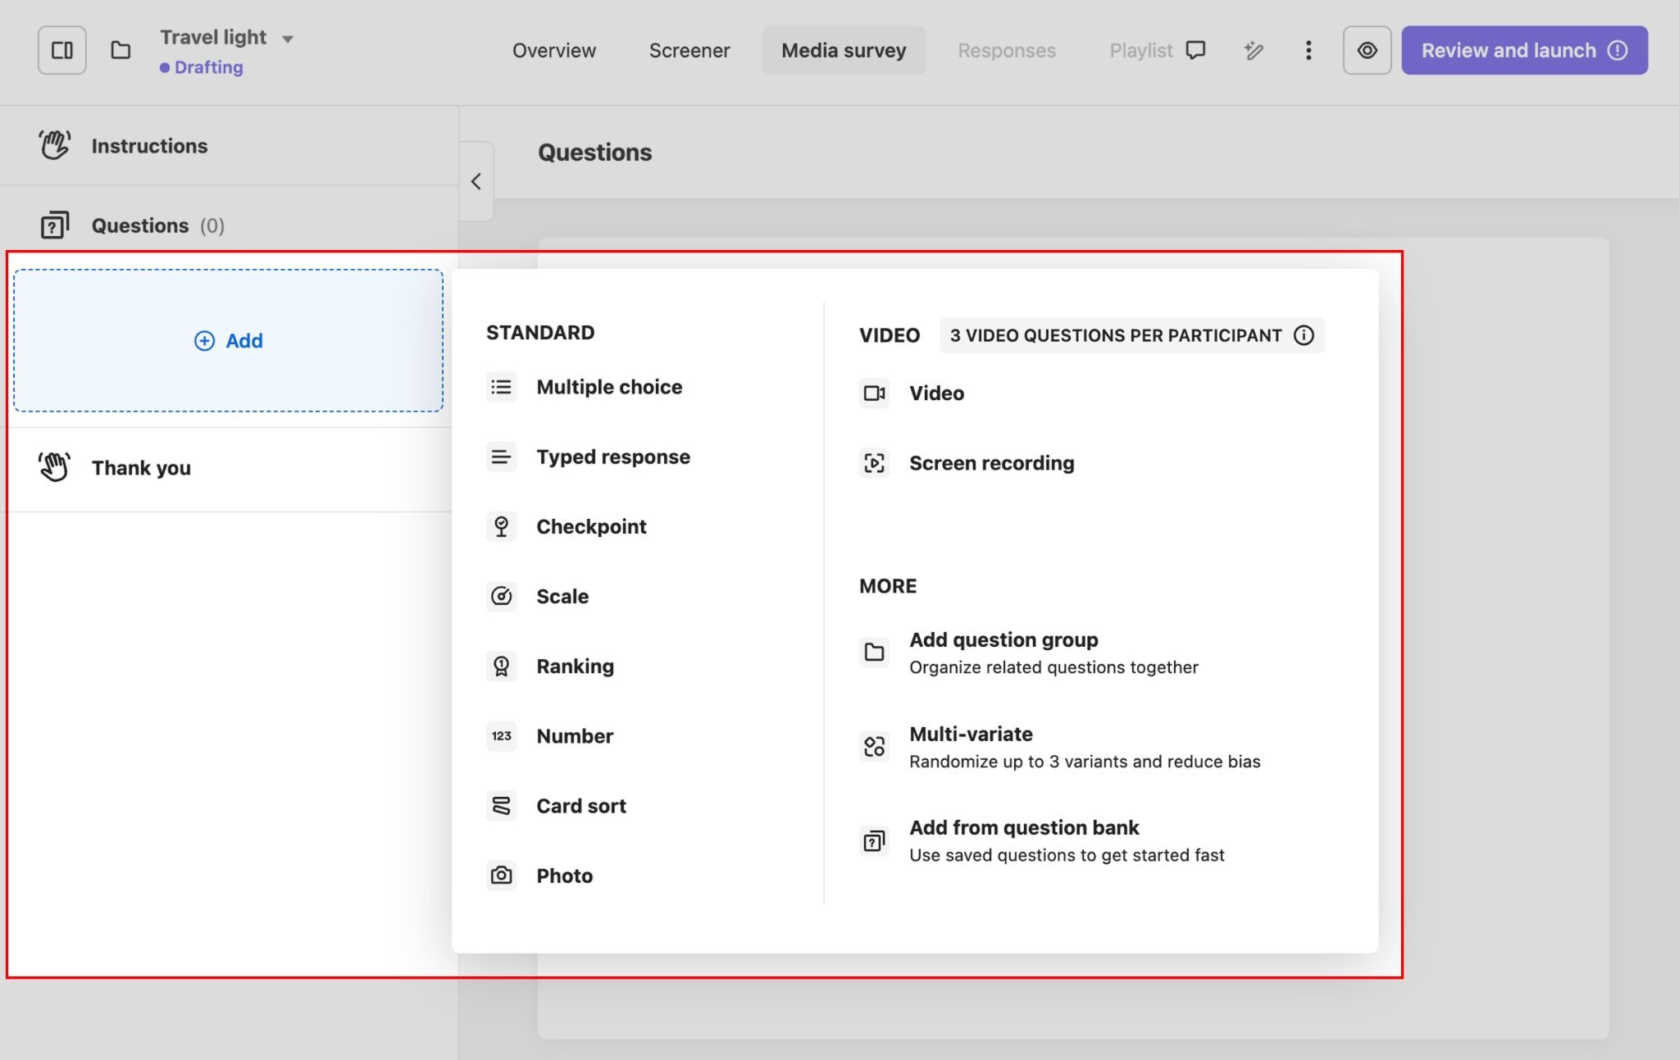
Task: Add a Photo question
Action: pos(564,876)
